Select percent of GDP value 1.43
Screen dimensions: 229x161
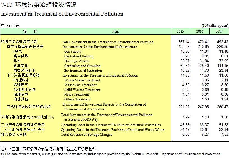click(x=205, y=117)
